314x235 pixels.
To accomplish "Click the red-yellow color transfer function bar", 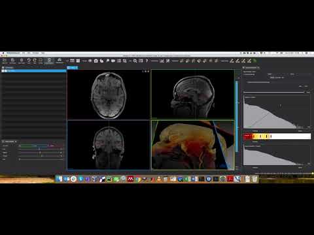I will (277, 136).
